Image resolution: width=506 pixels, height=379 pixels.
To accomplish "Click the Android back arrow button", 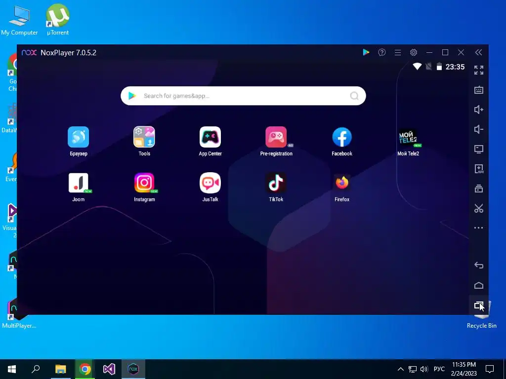I will (x=479, y=265).
